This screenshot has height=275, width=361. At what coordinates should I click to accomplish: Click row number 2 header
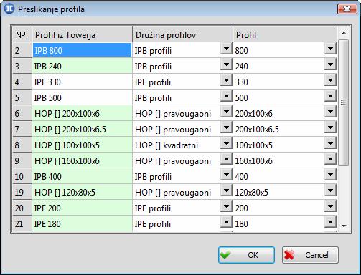[22, 50]
